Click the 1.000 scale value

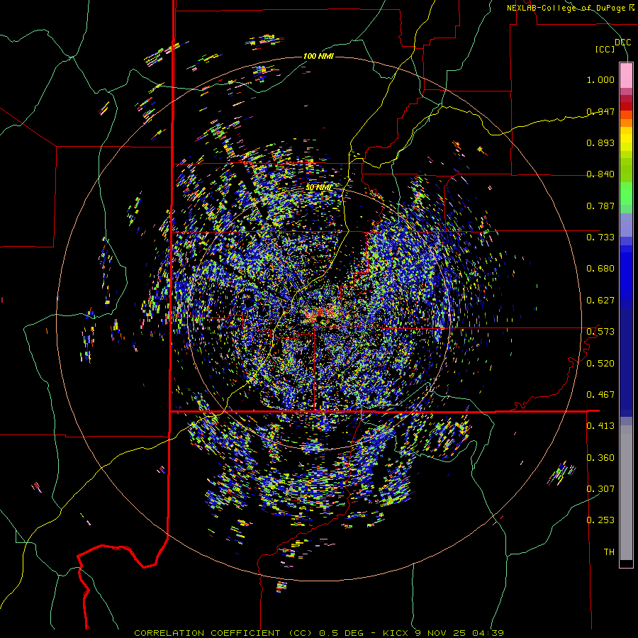tap(600, 79)
